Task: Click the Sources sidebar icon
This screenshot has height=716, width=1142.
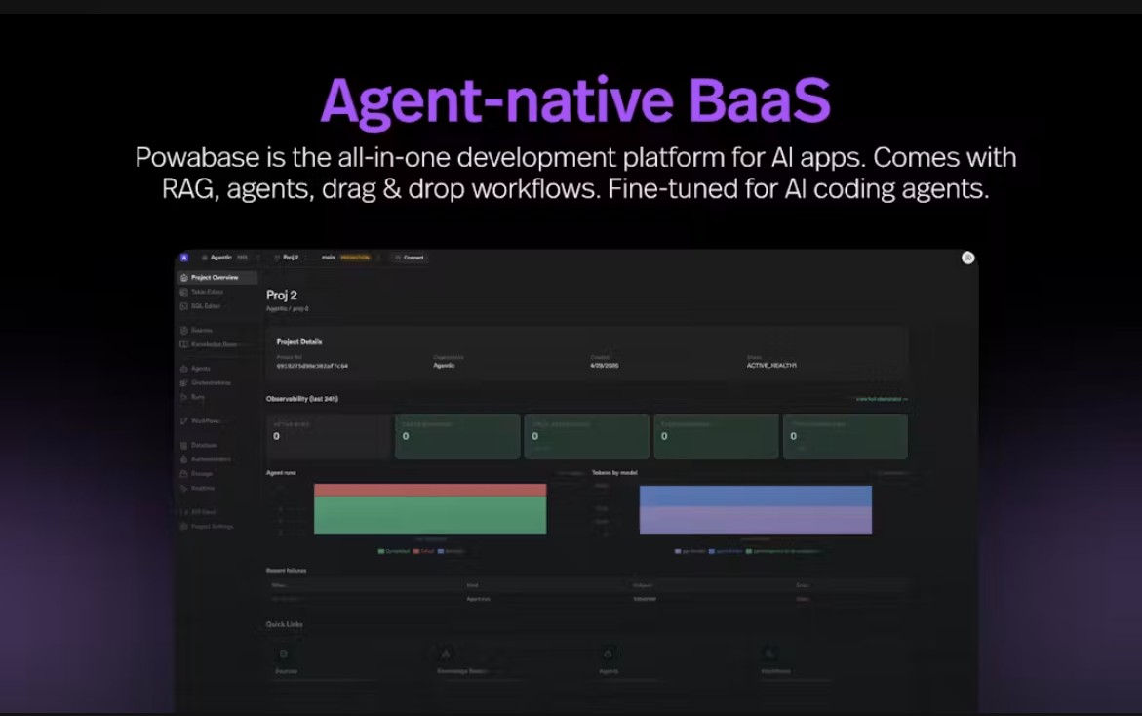Action: [x=184, y=330]
